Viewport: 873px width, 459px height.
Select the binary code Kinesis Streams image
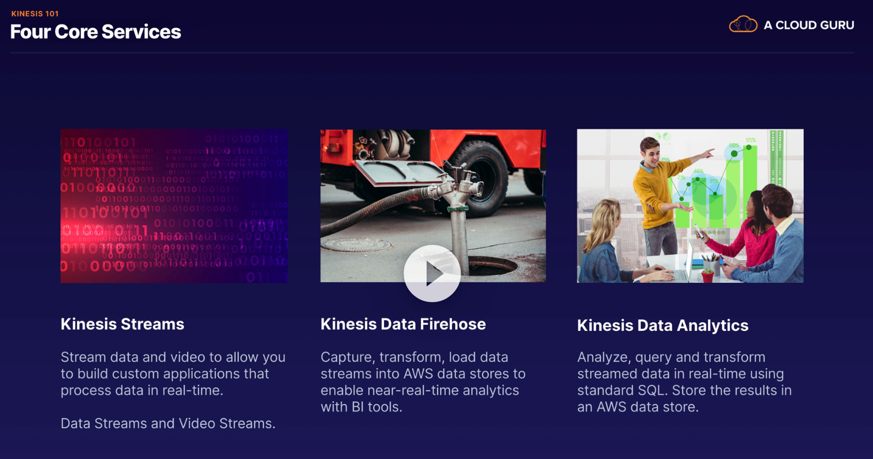[x=174, y=206]
